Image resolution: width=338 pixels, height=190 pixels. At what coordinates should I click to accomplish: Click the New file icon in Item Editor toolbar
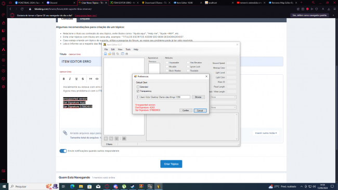(x=106, y=53)
